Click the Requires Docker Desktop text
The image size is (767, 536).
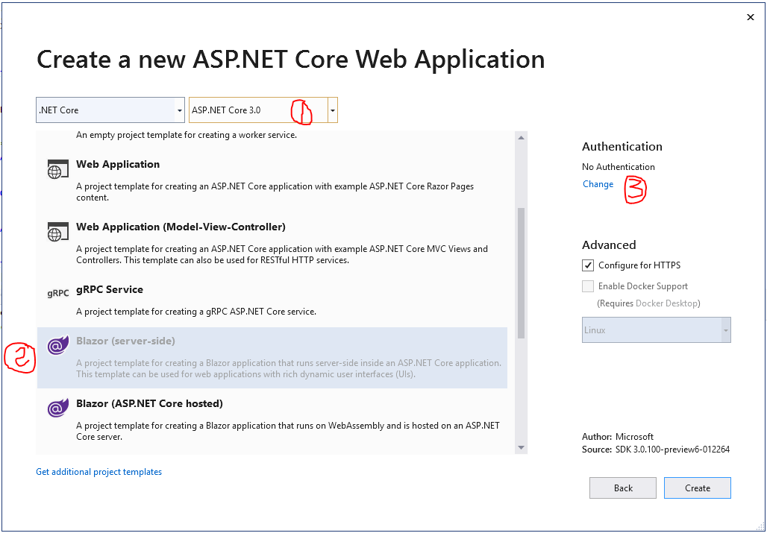(648, 303)
